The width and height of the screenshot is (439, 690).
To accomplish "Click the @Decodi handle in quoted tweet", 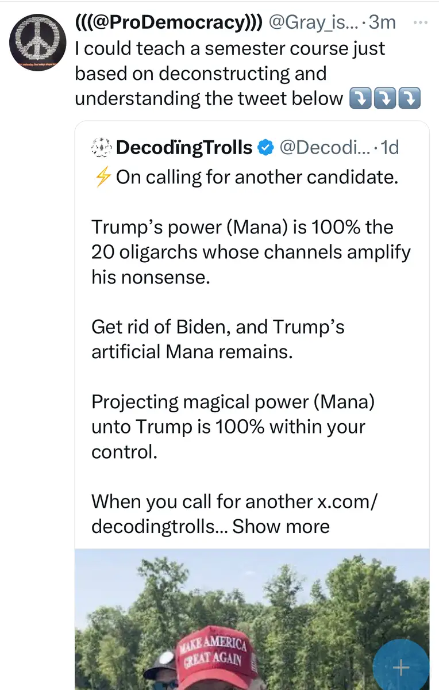I will (x=325, y=148).
